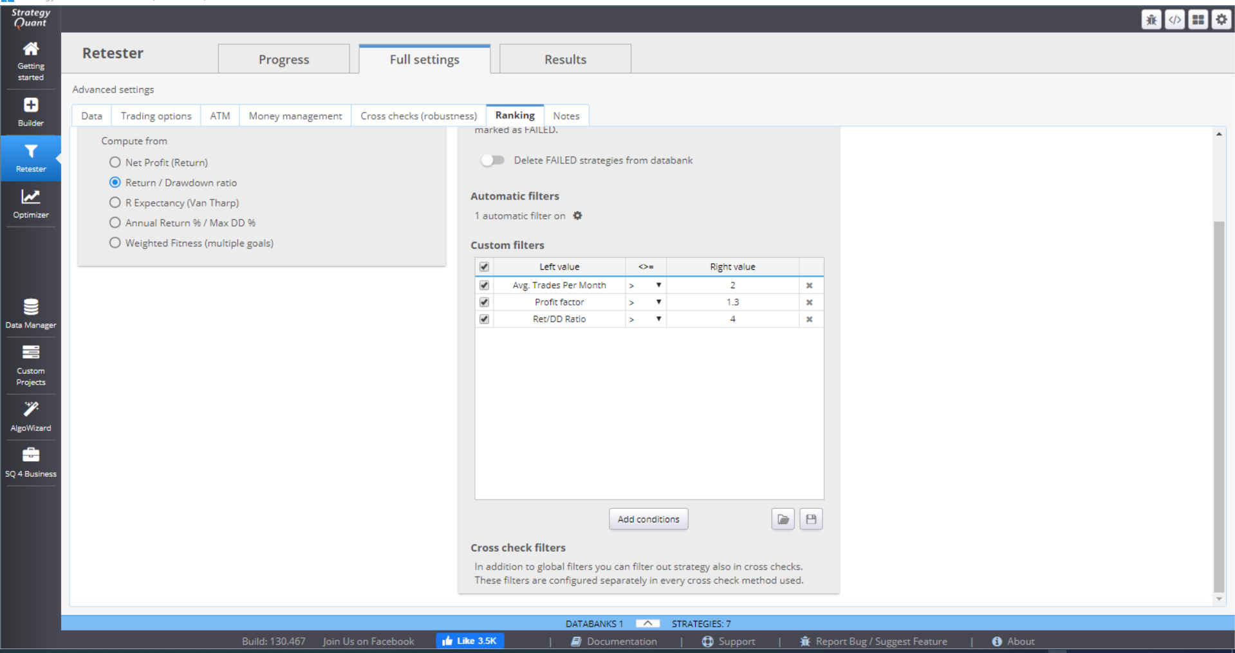The height and width of the screenshot is (653, 1235).
Task: Configure automatic filters gear icon
Action: point(577,216)
